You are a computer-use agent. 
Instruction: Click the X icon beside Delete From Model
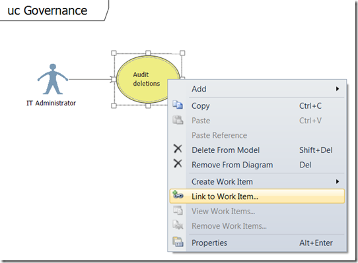178,149
